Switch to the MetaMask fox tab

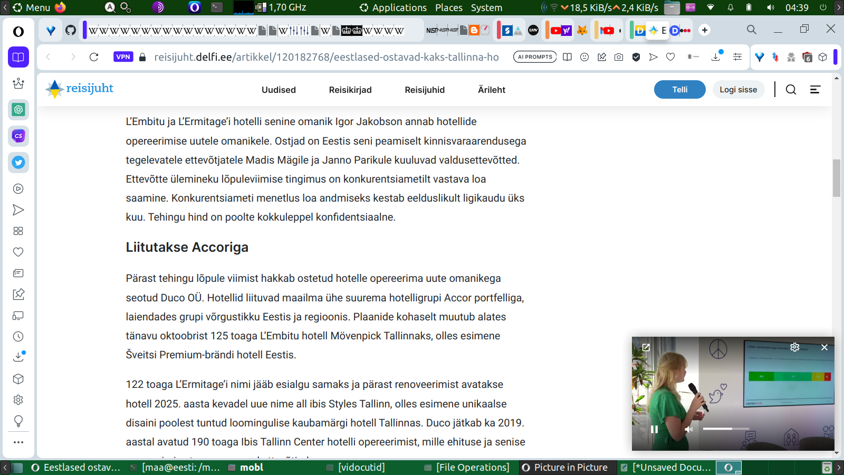coord(582,30)
